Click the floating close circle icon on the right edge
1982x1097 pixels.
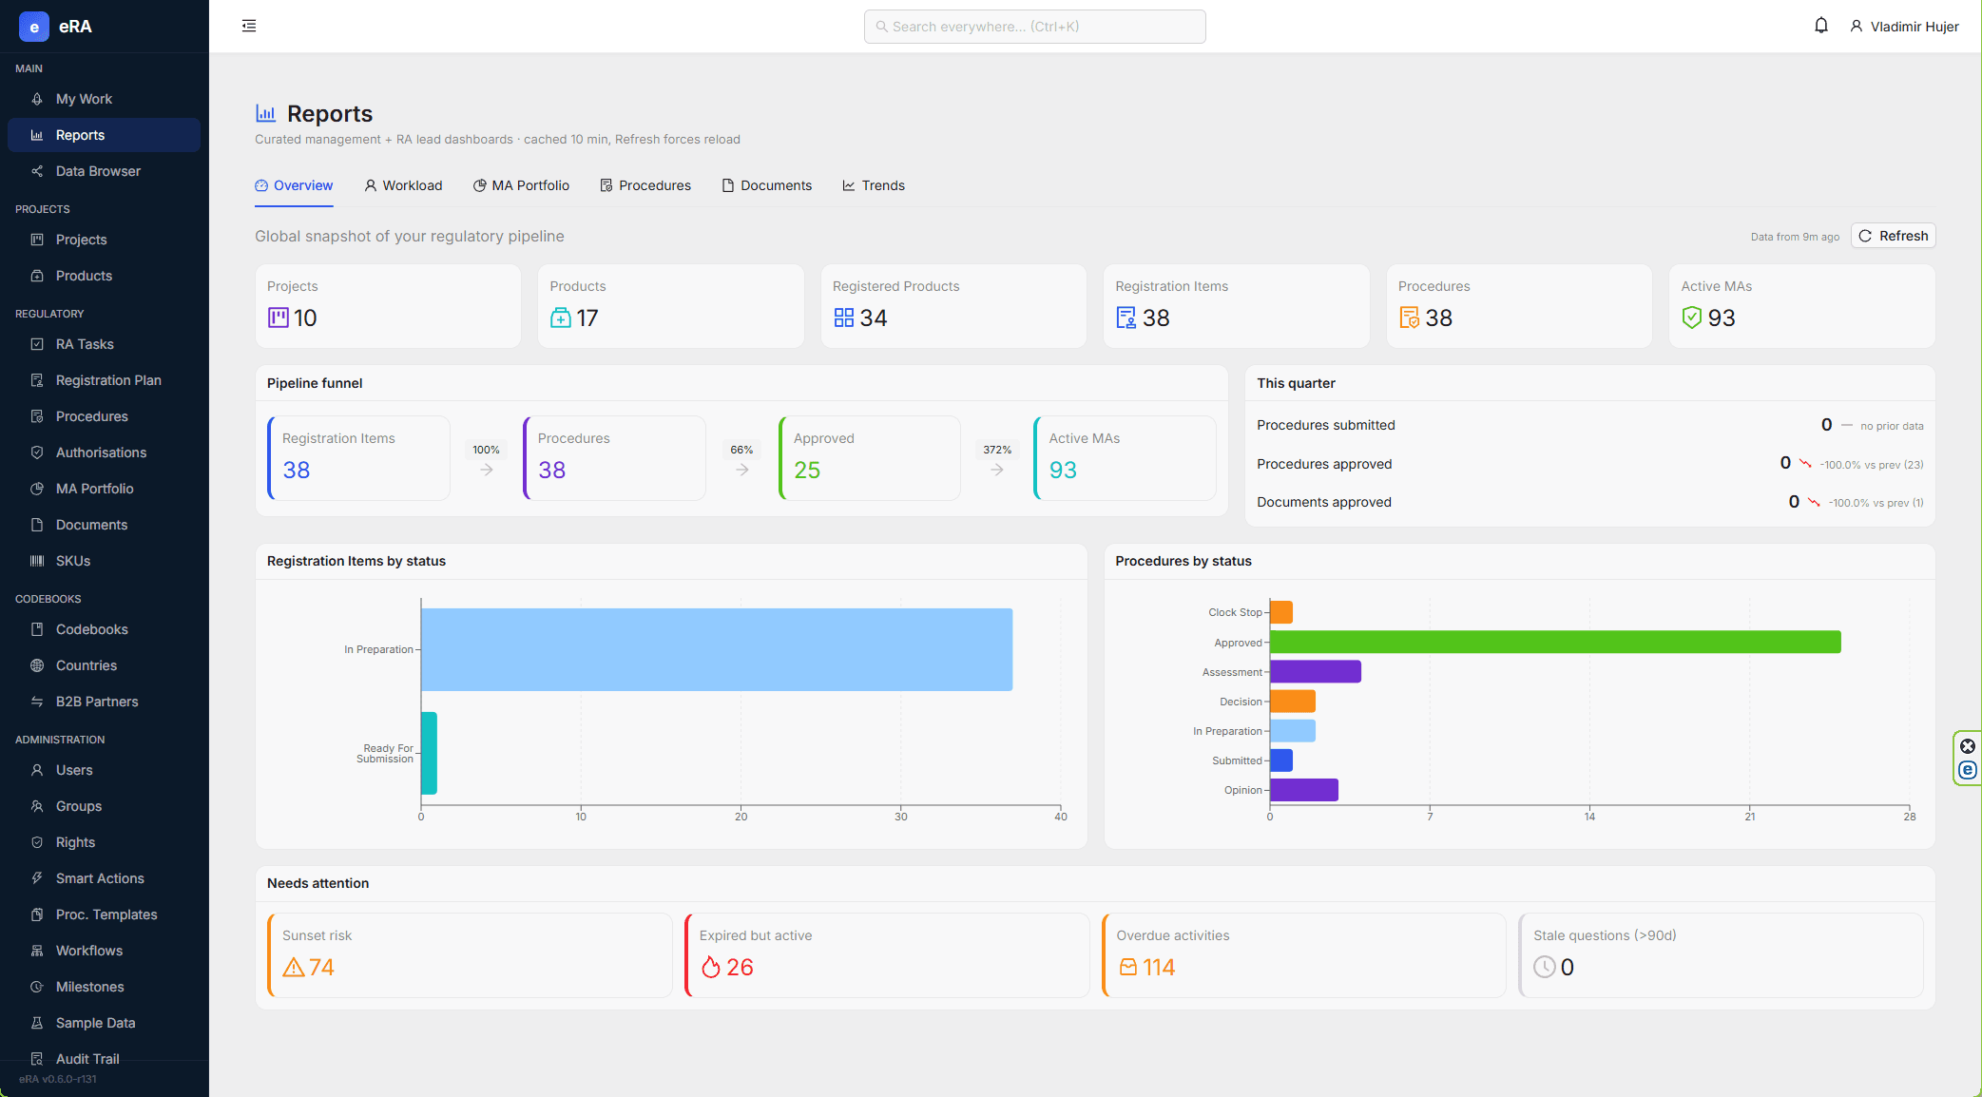[x=1968, y=746]
